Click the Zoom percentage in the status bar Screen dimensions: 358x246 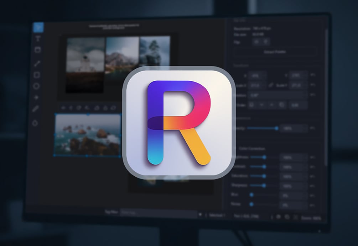click(x=311, y=218)
